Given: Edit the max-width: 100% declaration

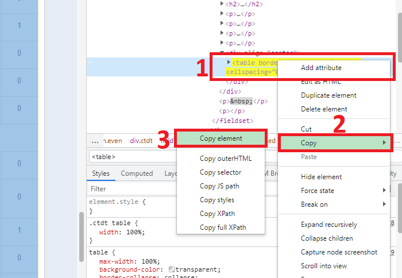Looking at the screenshot, I should (x=129, y=261).
